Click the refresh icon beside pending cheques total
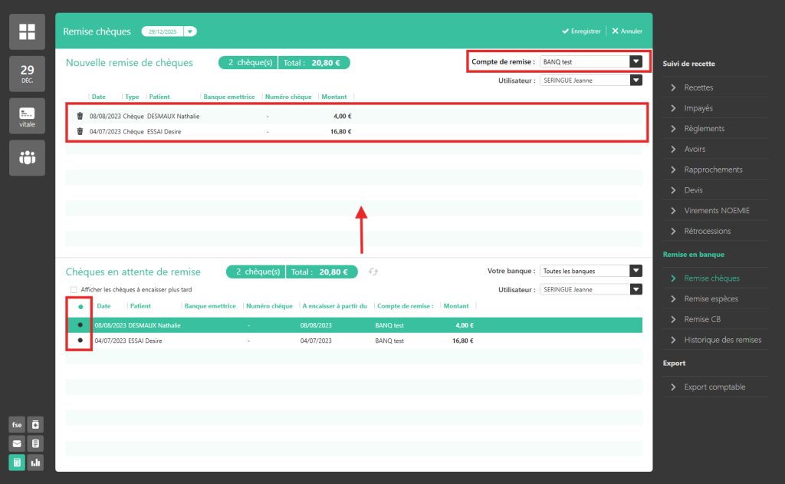Viewport: 785px width, 484px height. (x=373, y=272)
